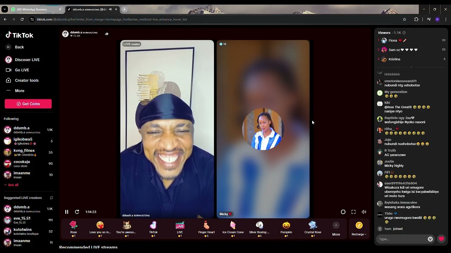Click R Truth username in chat
451x253 pixels.
click(390, 151)
